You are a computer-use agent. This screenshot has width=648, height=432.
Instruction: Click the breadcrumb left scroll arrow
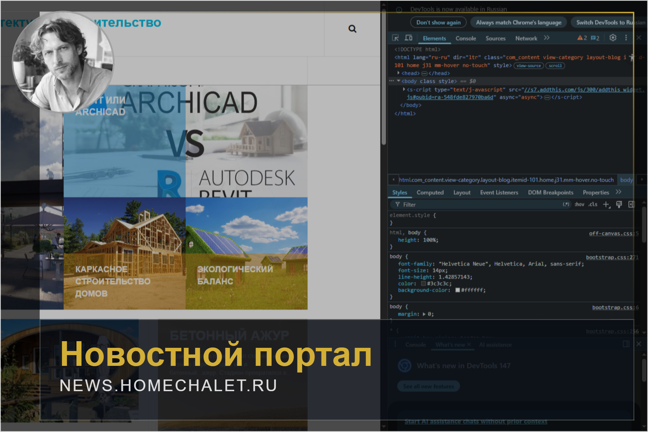[x=393, y=179]
